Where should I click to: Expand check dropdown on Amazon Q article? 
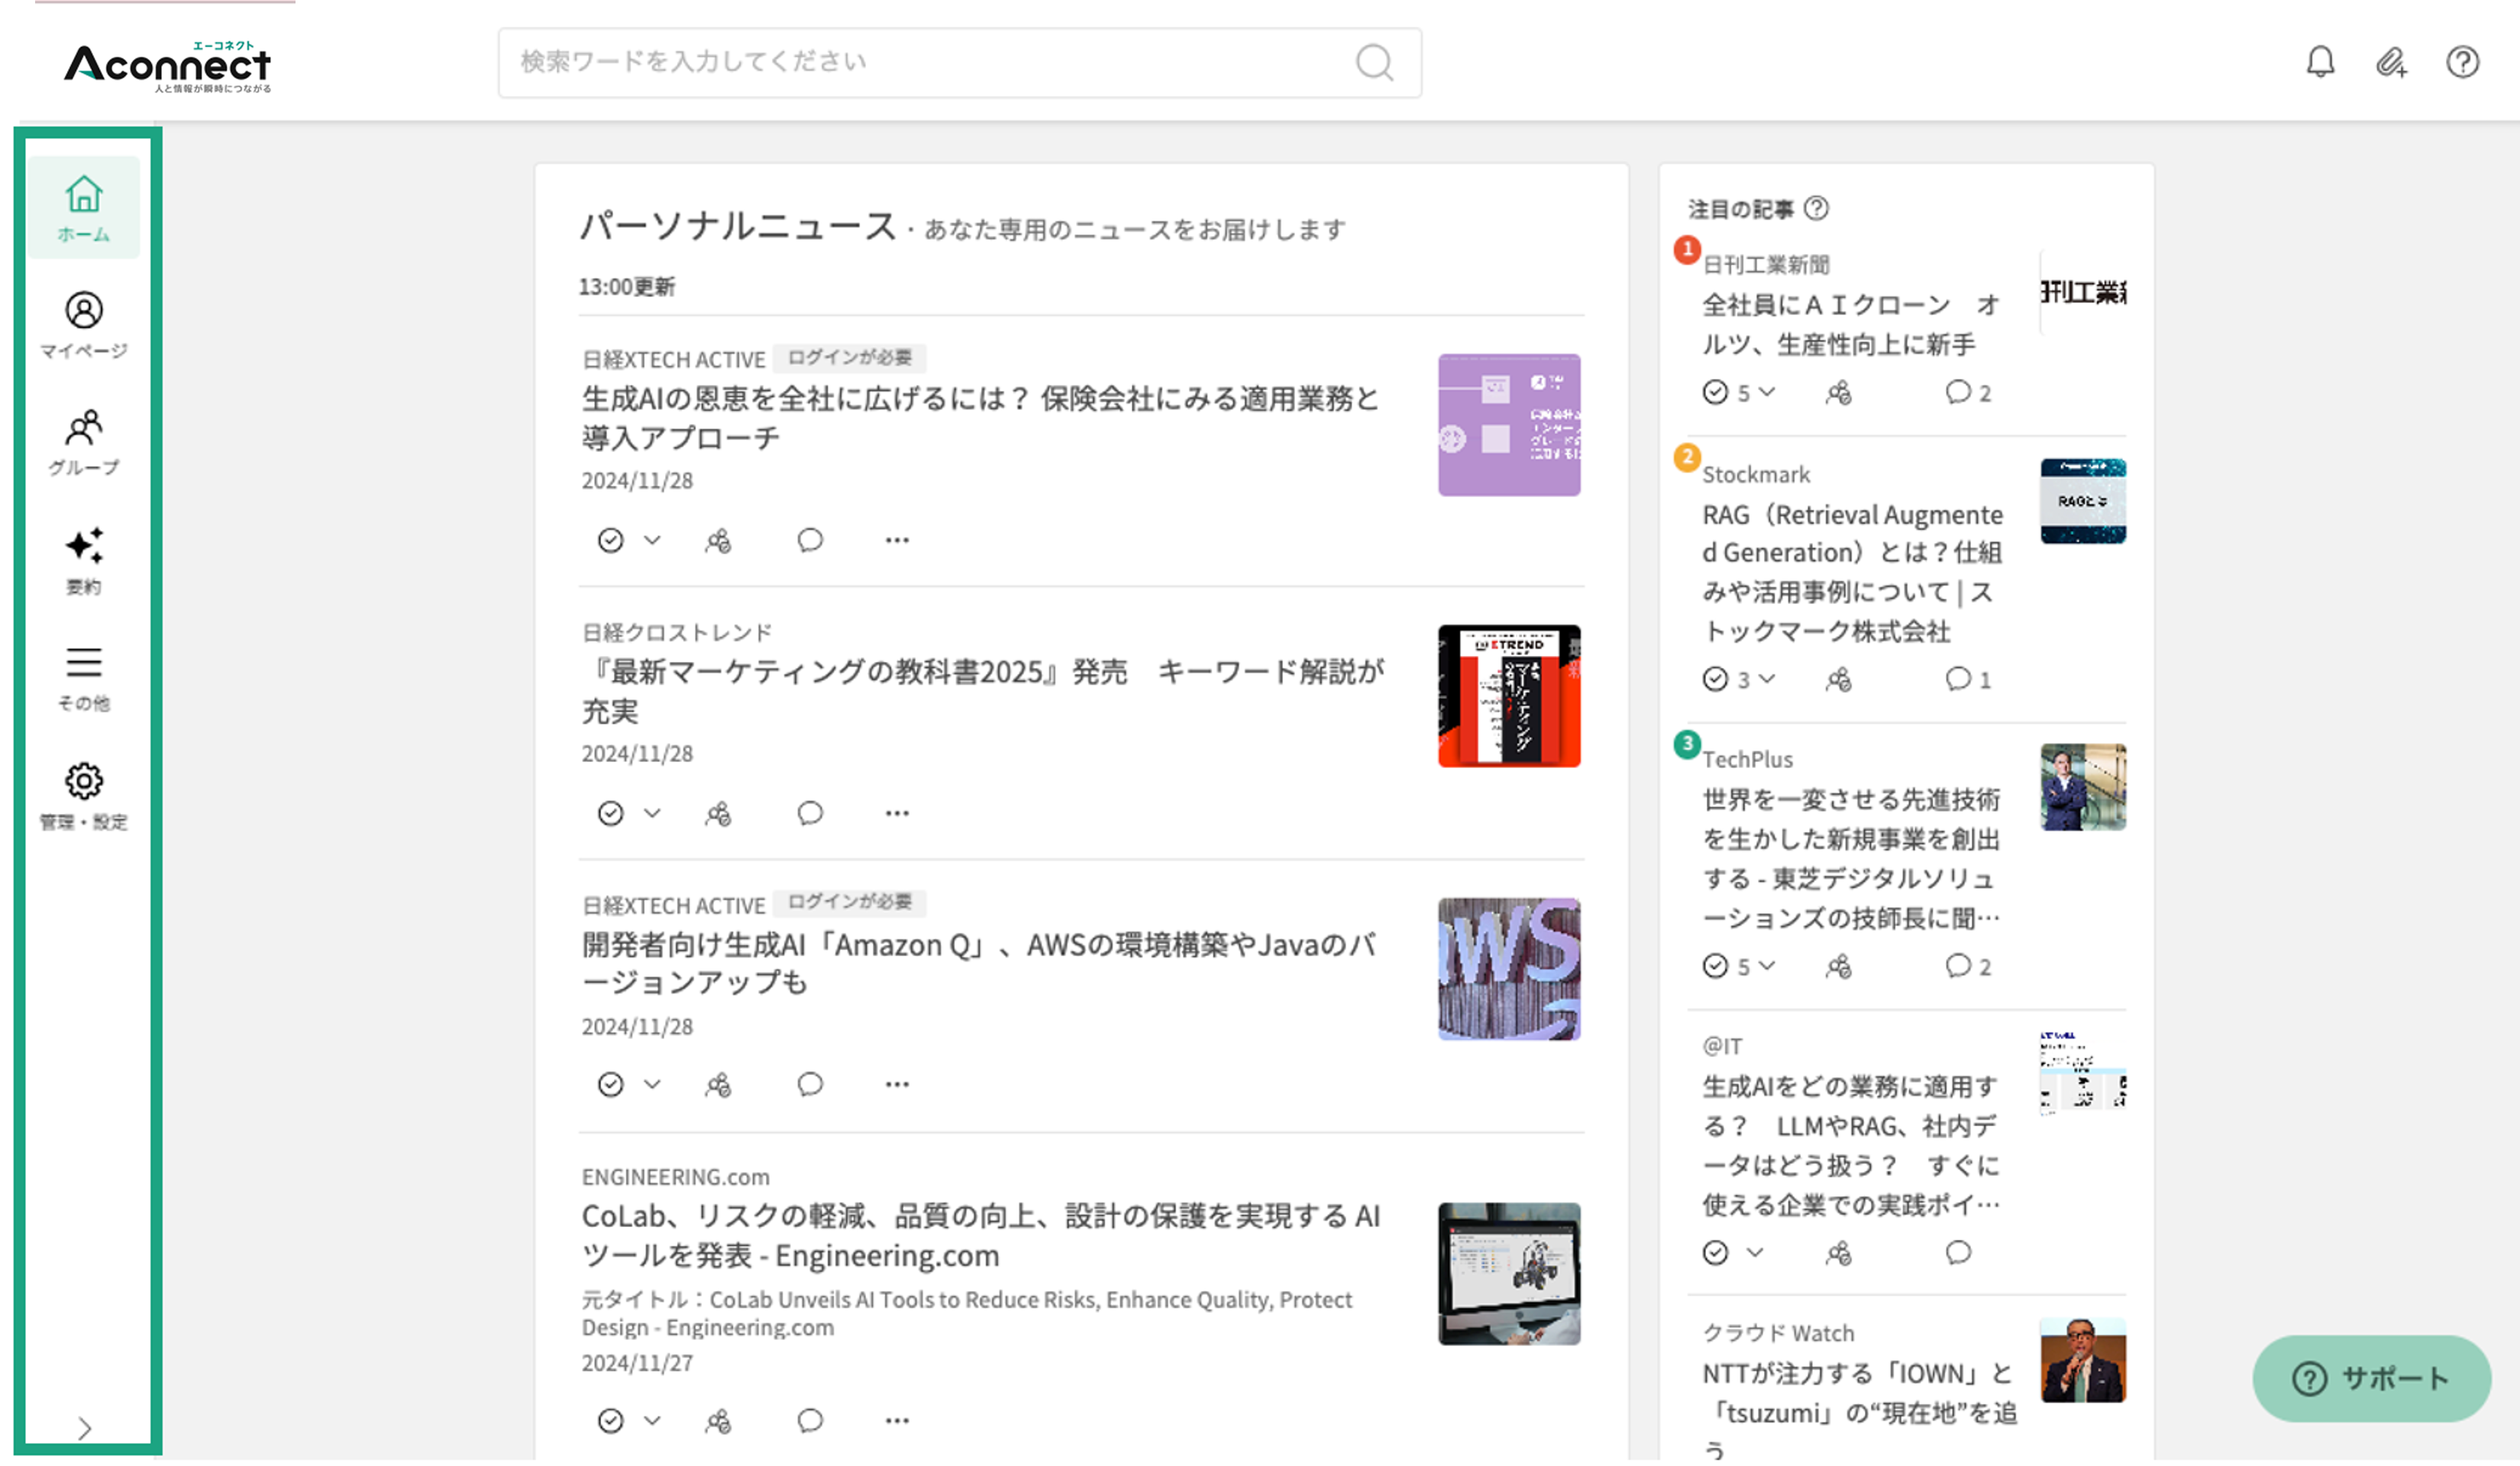pos(652,1084)
